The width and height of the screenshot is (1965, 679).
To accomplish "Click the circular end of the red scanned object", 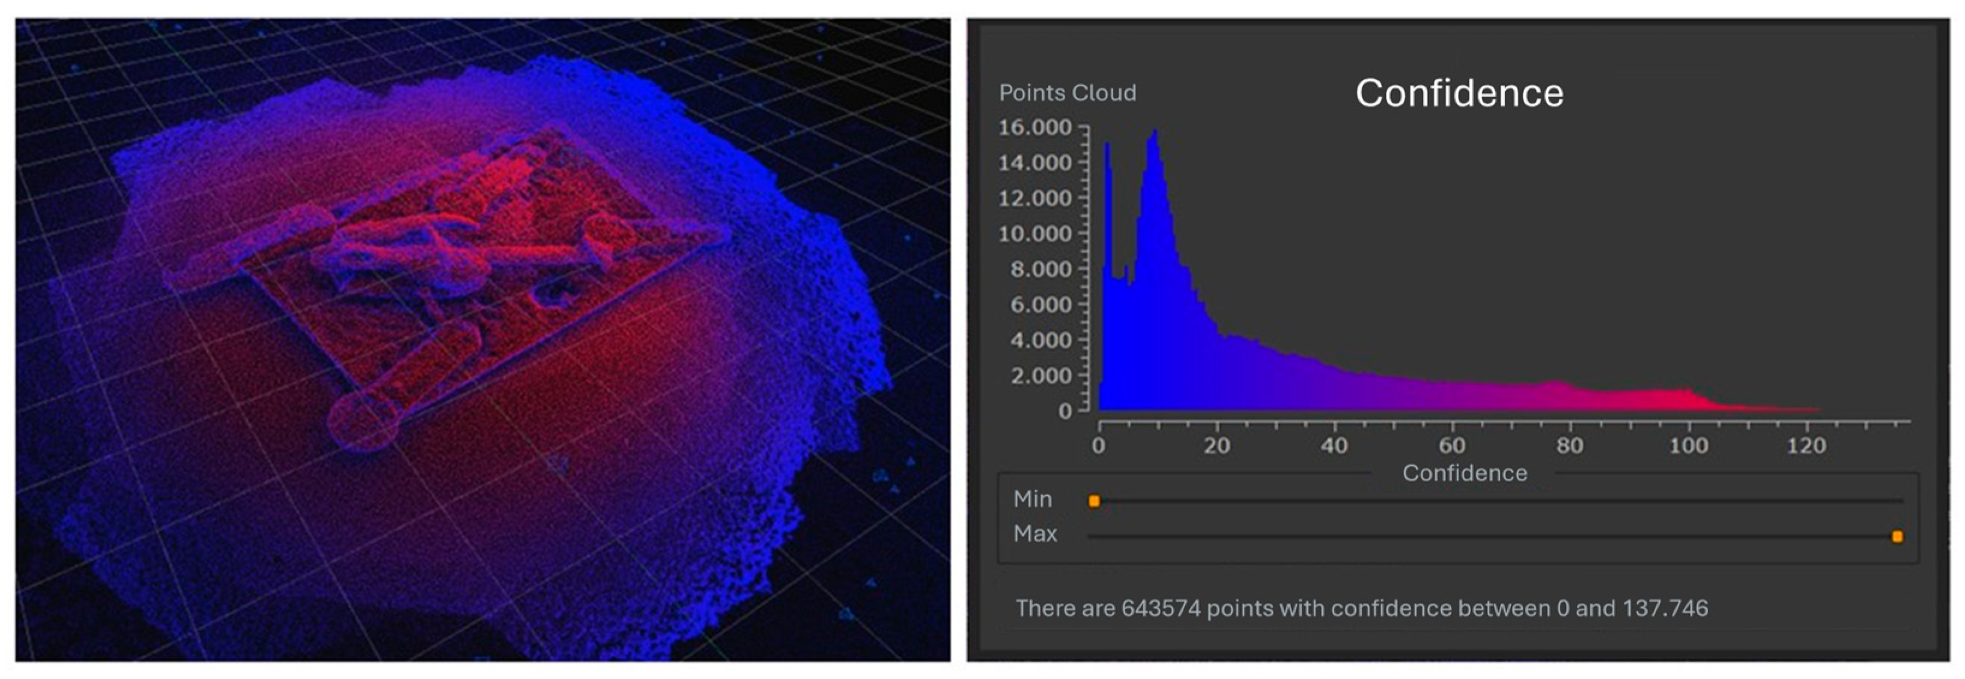I will [x=364, y=421].
